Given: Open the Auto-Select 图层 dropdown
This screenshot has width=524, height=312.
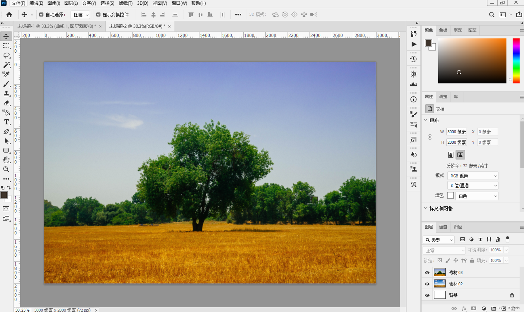Looking at the screenshot, I should click(80, 15).
